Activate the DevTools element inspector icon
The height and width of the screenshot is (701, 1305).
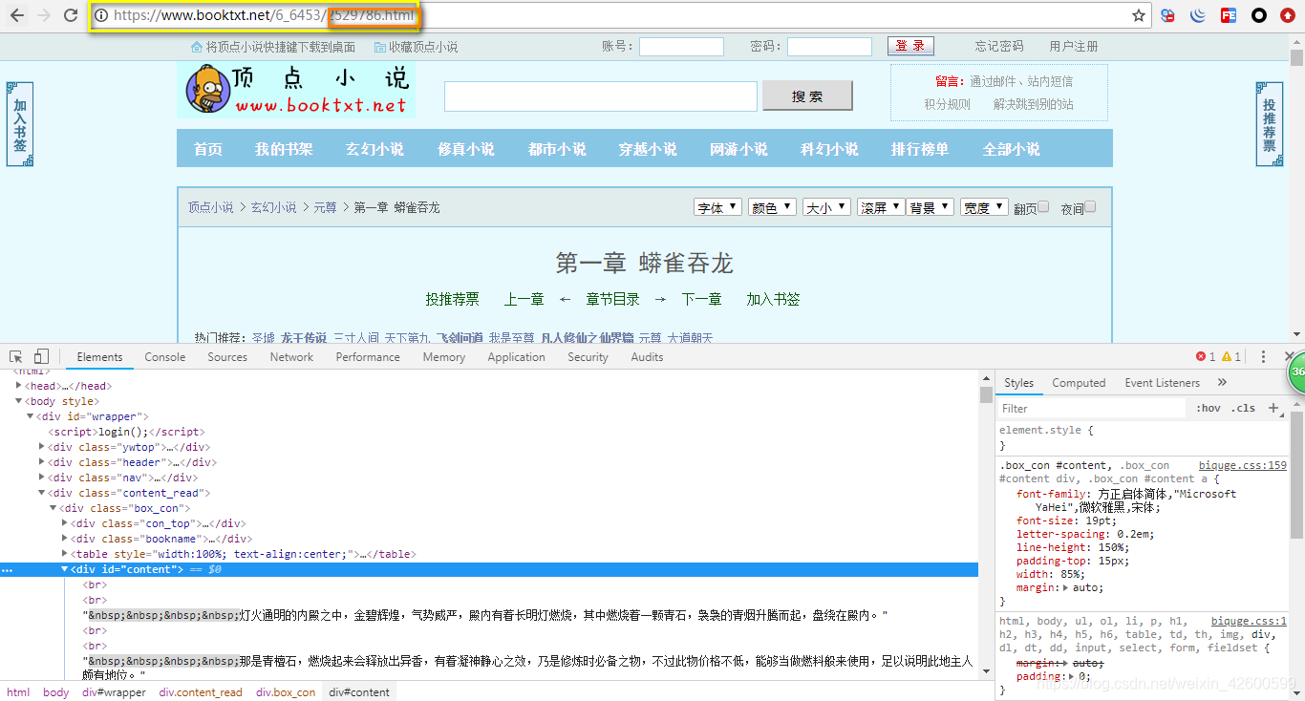(16, 356)
